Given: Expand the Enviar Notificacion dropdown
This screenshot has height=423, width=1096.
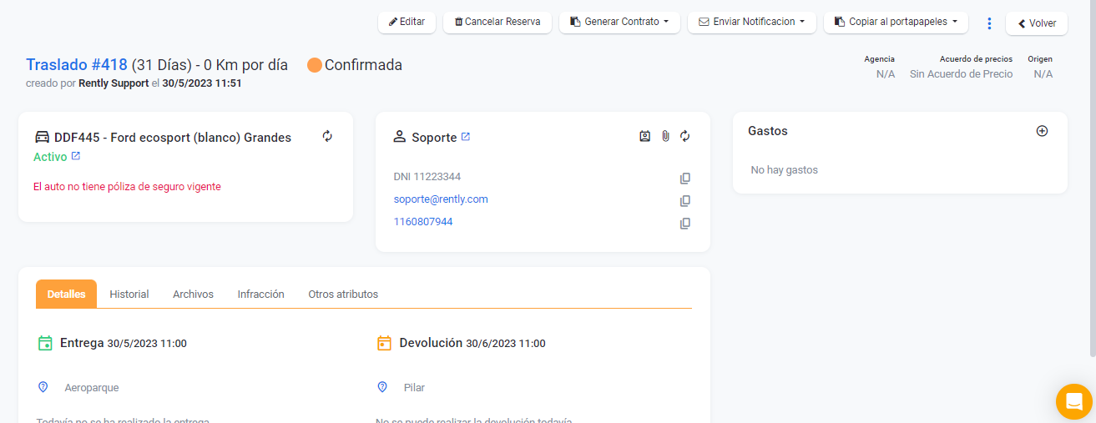Looking at the screenshot, I should click(751, 22).
